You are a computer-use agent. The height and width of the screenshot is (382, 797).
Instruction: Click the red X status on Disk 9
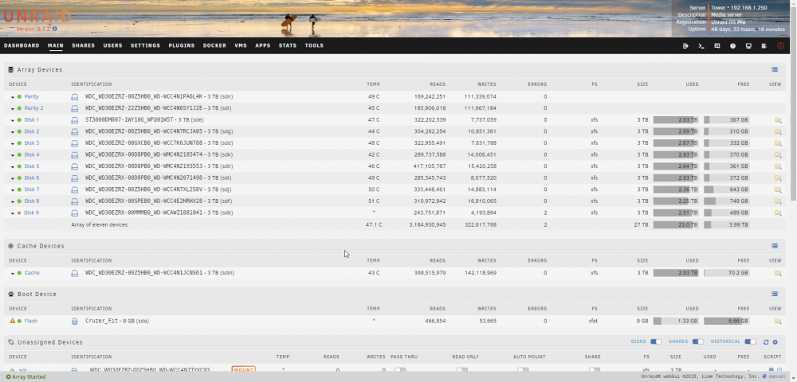[19, 213]
